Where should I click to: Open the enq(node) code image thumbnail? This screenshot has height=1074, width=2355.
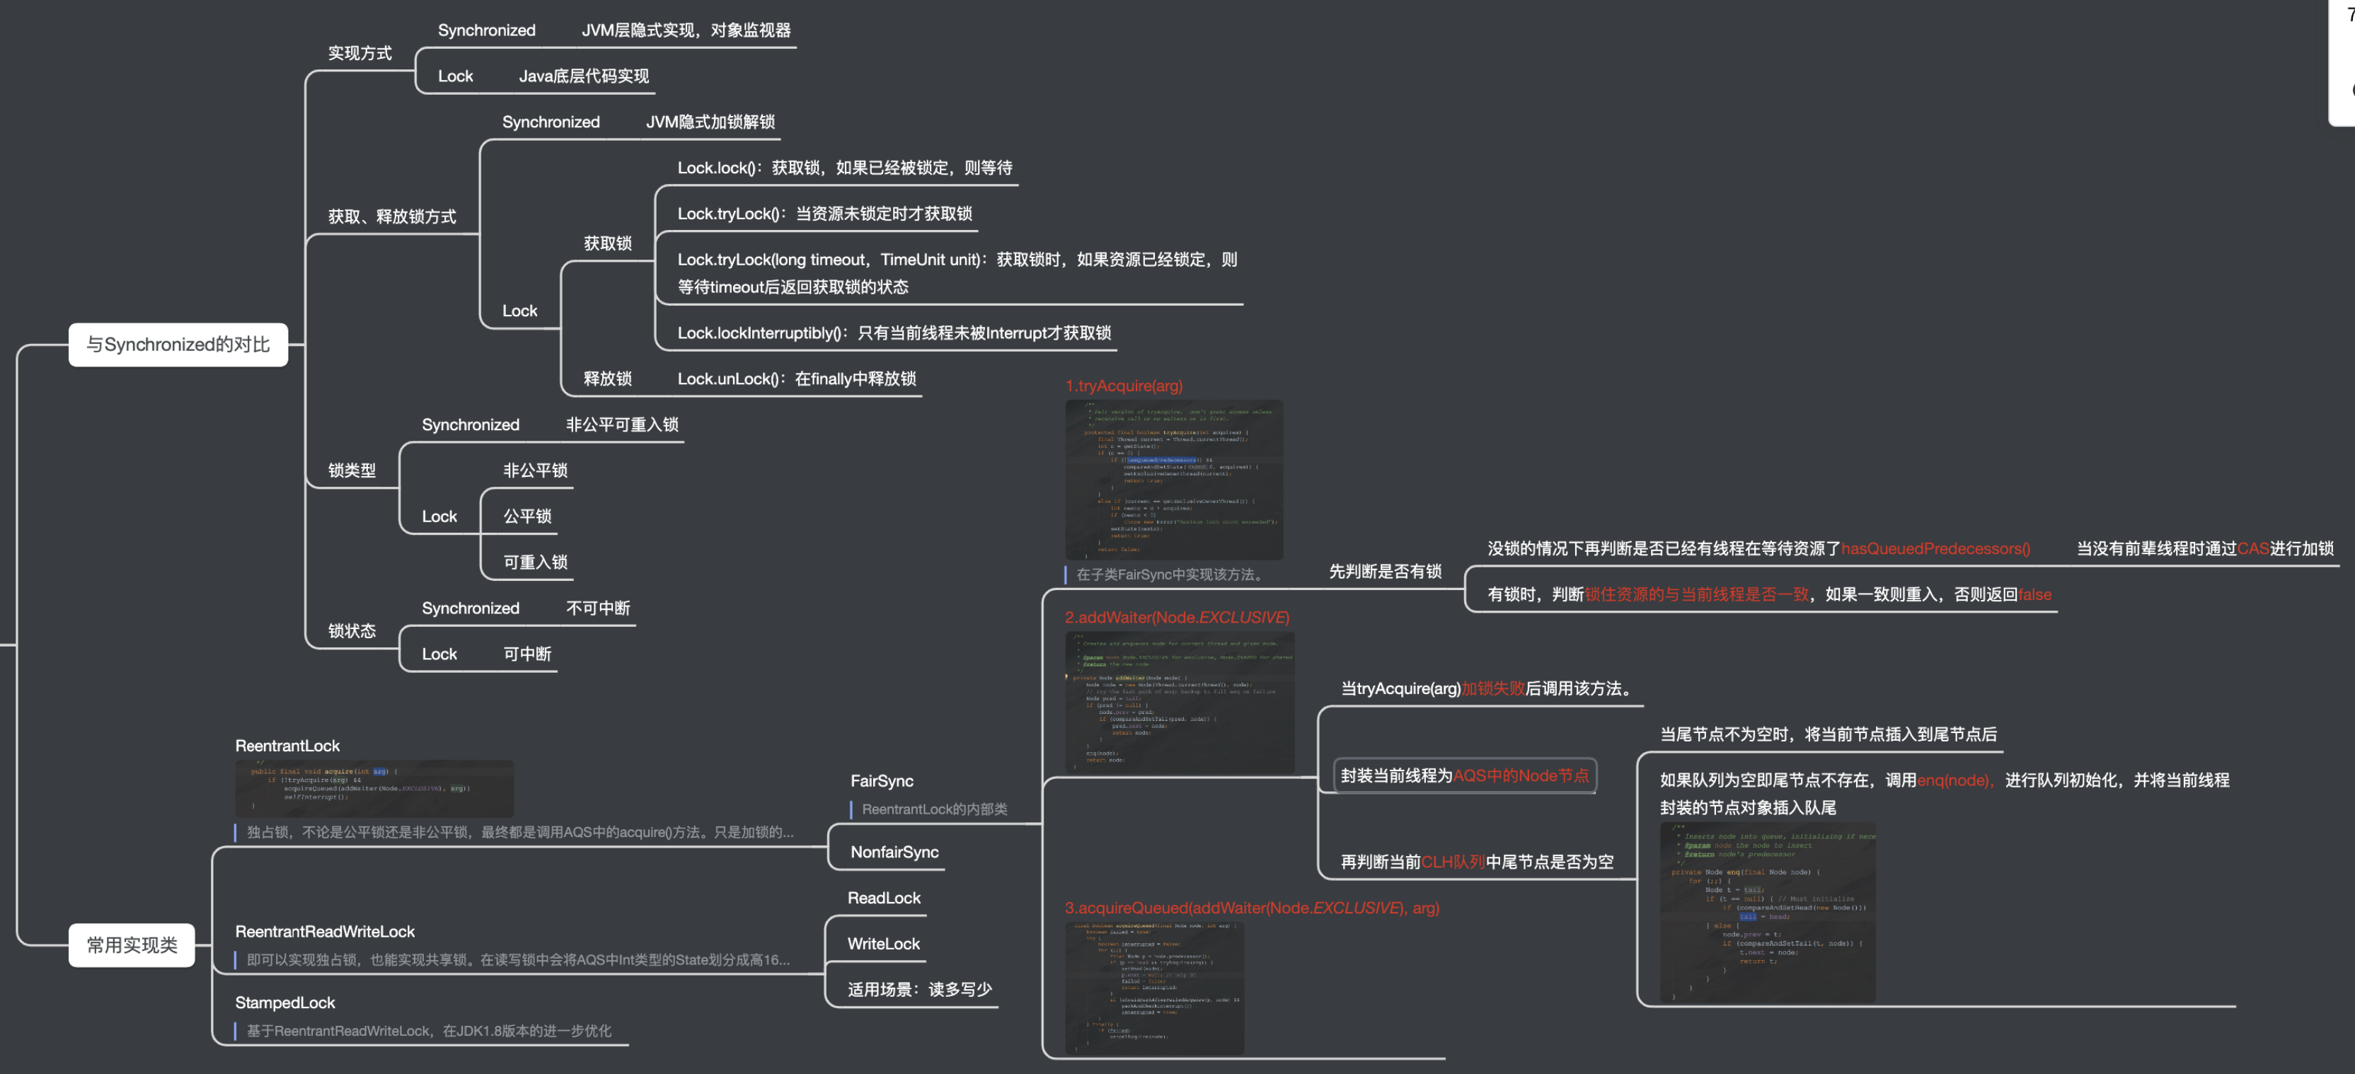pos(1767,911)
